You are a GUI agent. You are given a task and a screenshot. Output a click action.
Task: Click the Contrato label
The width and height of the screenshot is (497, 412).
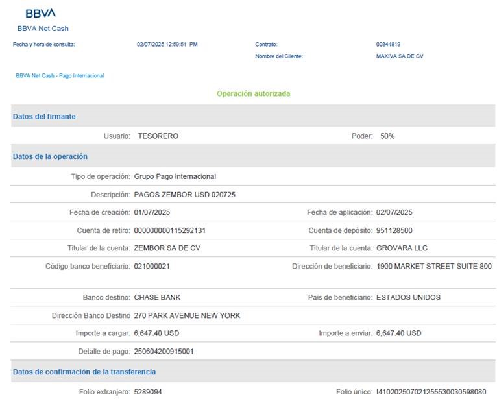[266, 44]
